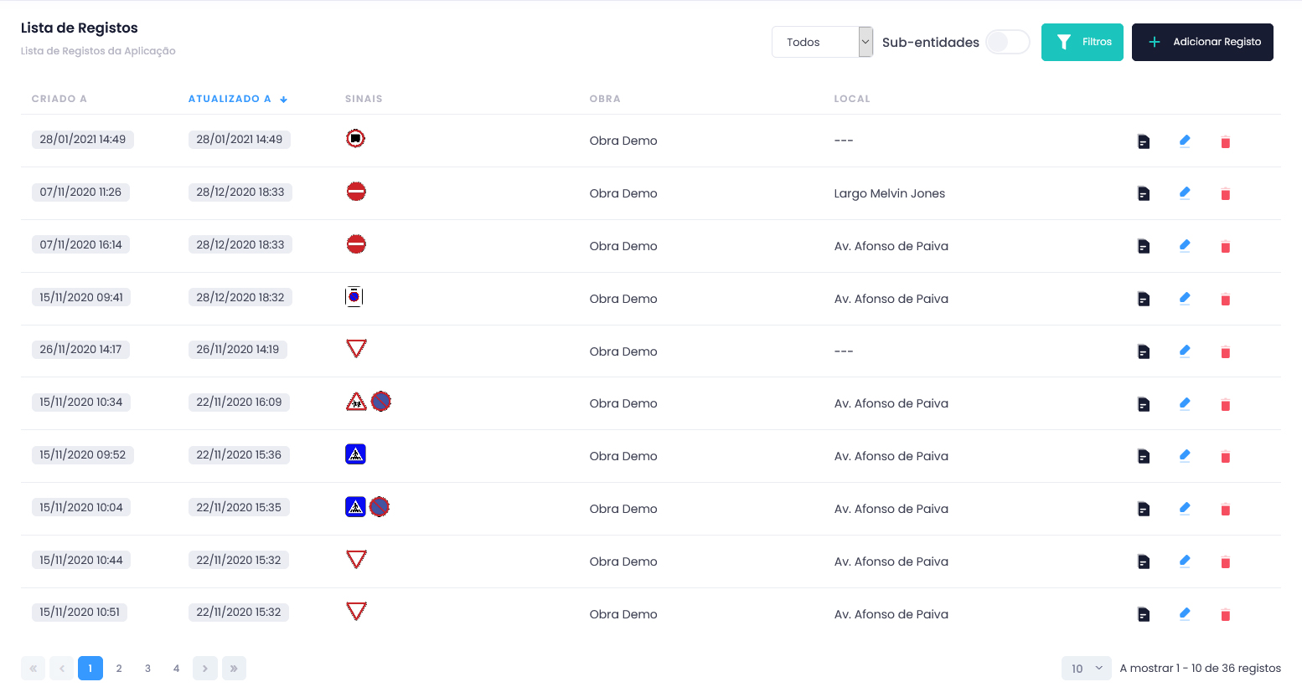Screen dimensions: 1302x687
Task: View details of record created 15/11/2020 09:41
Action: tap(1144, 299)
